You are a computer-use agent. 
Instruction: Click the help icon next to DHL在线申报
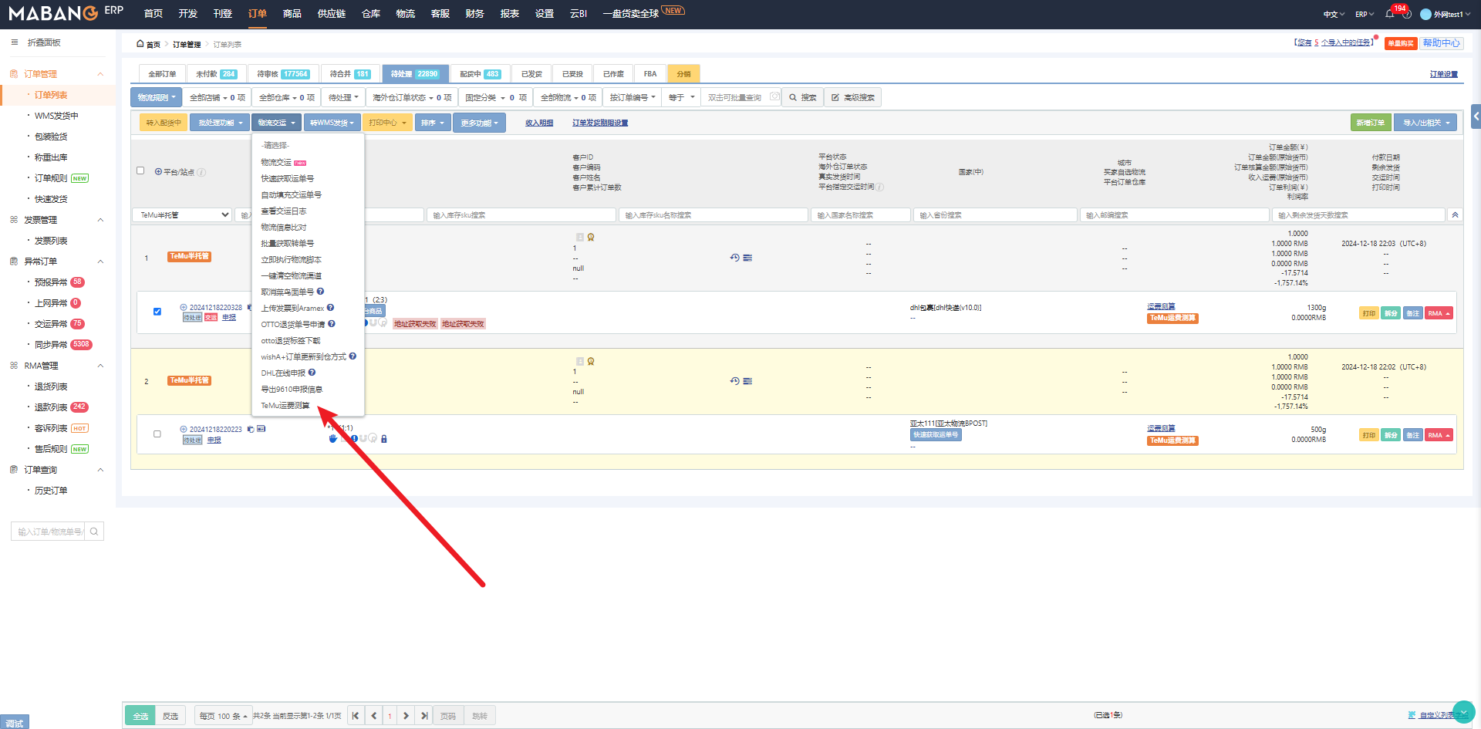(x=312, y=373)
